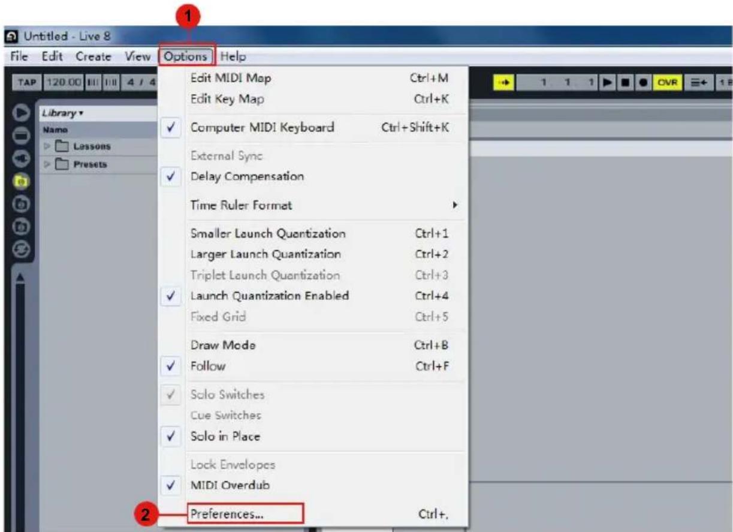Open Time Ruler Format submenu
The image size is (733, 532).
pyautogui.click(x=313, y=205)
